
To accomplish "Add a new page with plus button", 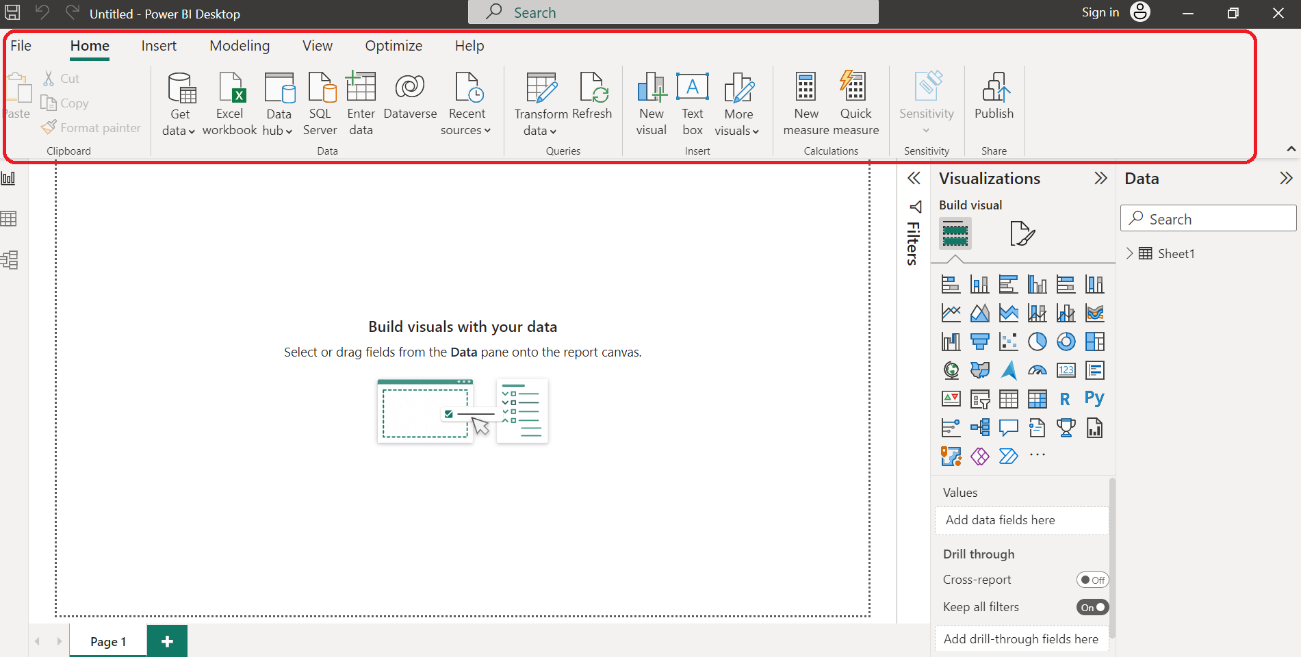I will [167, 641].
